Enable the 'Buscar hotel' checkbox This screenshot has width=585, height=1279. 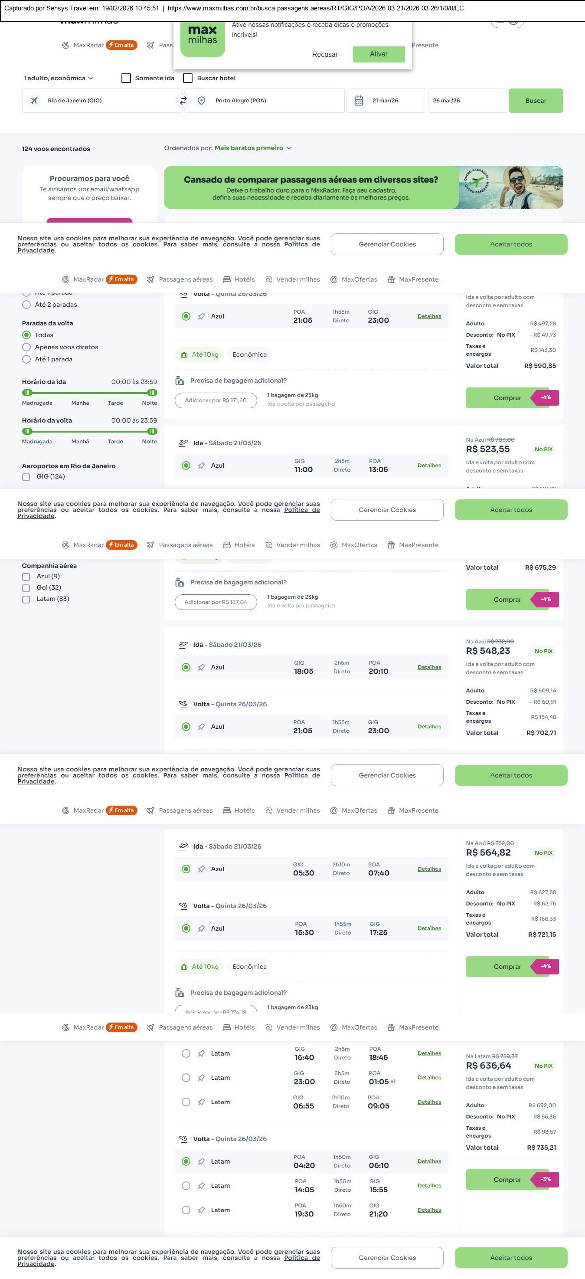(x=188, y=78)
